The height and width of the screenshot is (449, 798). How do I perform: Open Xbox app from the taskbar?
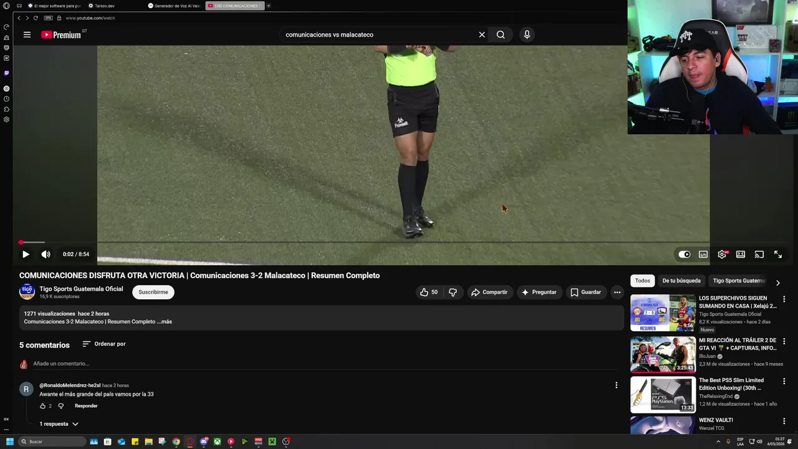coord(217,442)
